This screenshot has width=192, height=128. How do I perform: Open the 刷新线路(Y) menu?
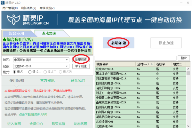click(28, 8)
